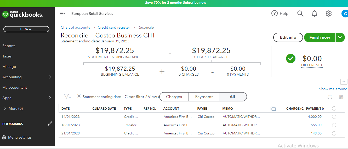Click the 143.00 payment amount
The image size is (348, 149).
316,133
